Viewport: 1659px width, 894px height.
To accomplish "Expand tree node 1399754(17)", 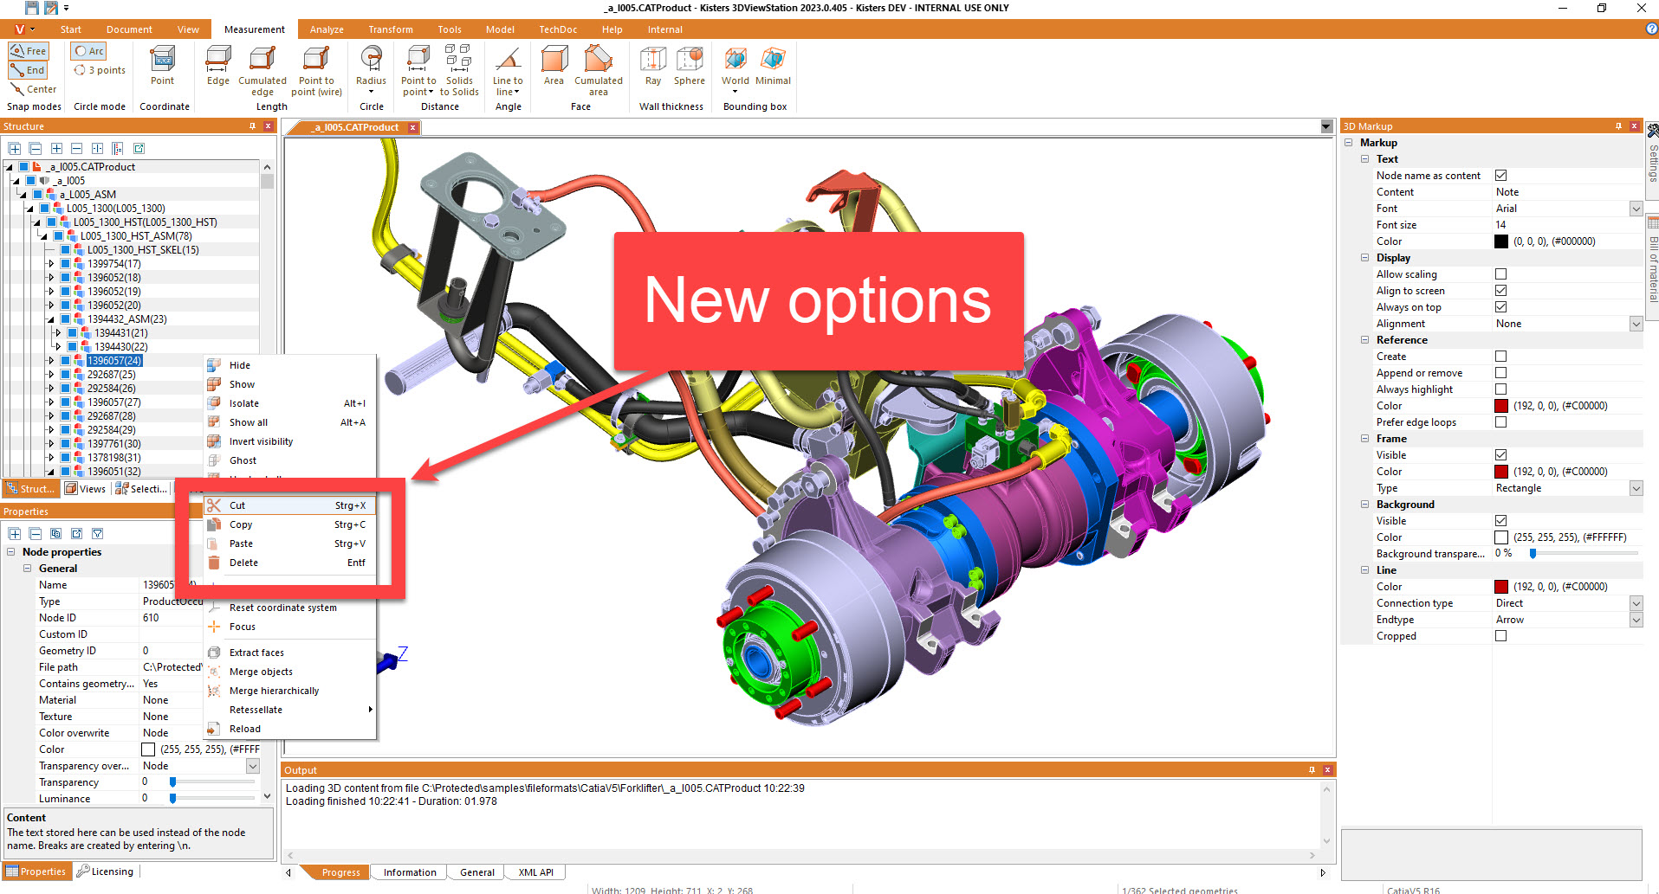I will point(51,264).
